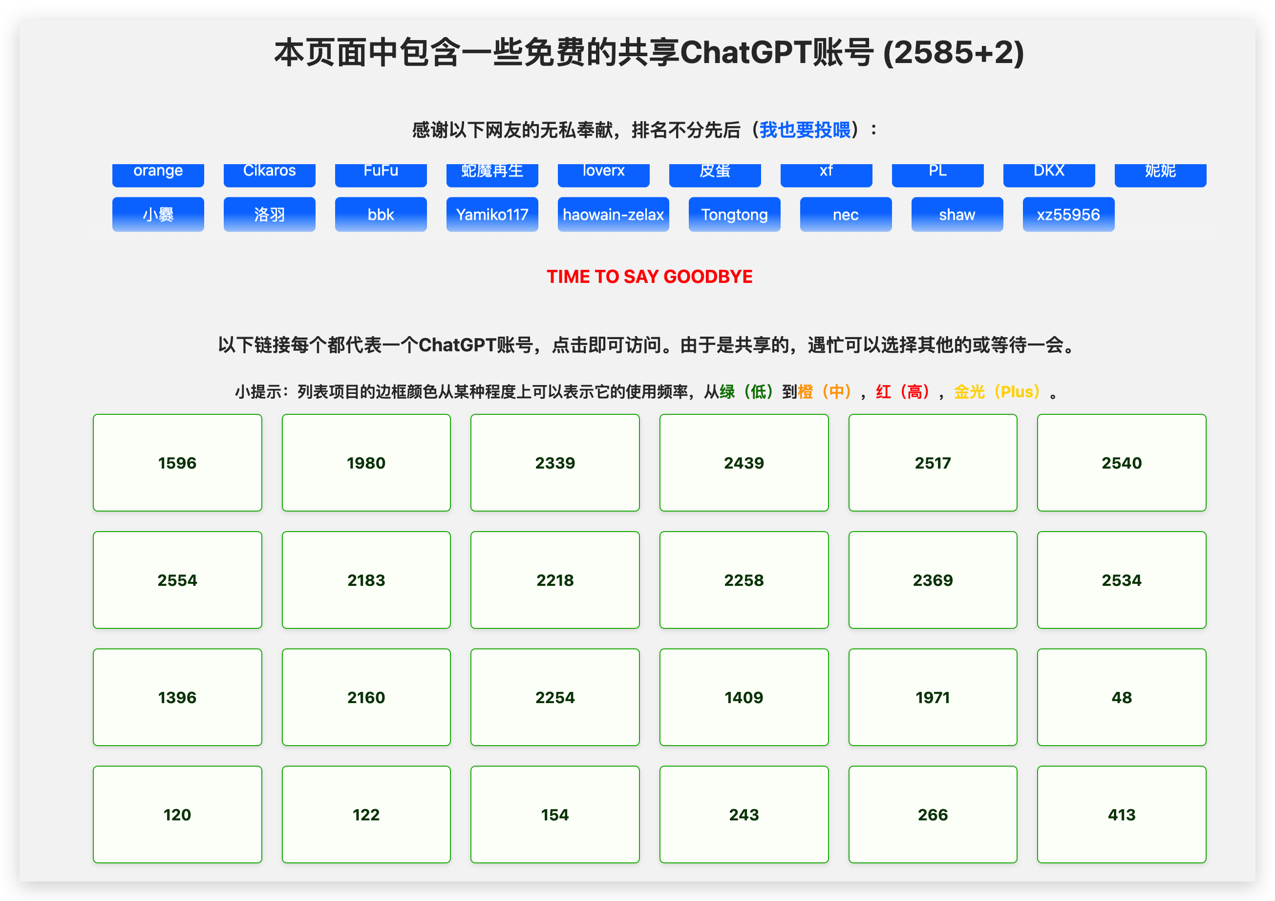1275x901 pixels.
Task: Open shared account 1396
Action: [x=177, y=697]
